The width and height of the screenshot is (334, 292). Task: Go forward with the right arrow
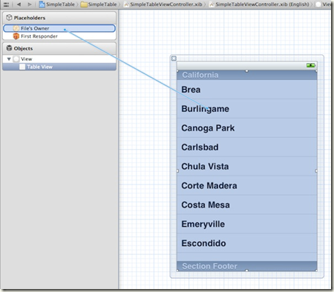(30, 4)
